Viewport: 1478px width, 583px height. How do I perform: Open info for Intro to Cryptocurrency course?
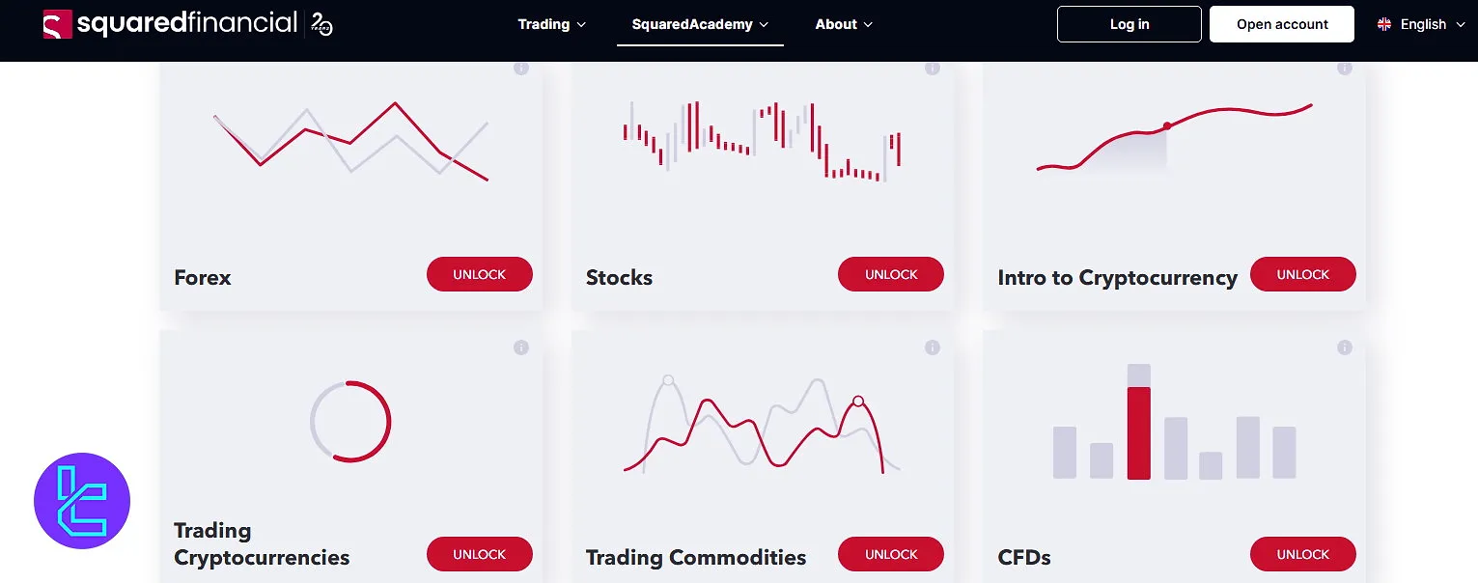[1345, 69]
